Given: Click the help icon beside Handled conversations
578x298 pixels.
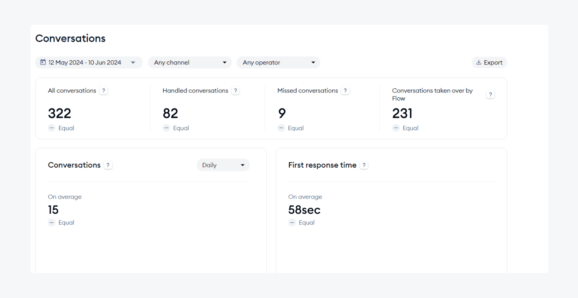Looking at the screenshot, I should tap(235, 90).
